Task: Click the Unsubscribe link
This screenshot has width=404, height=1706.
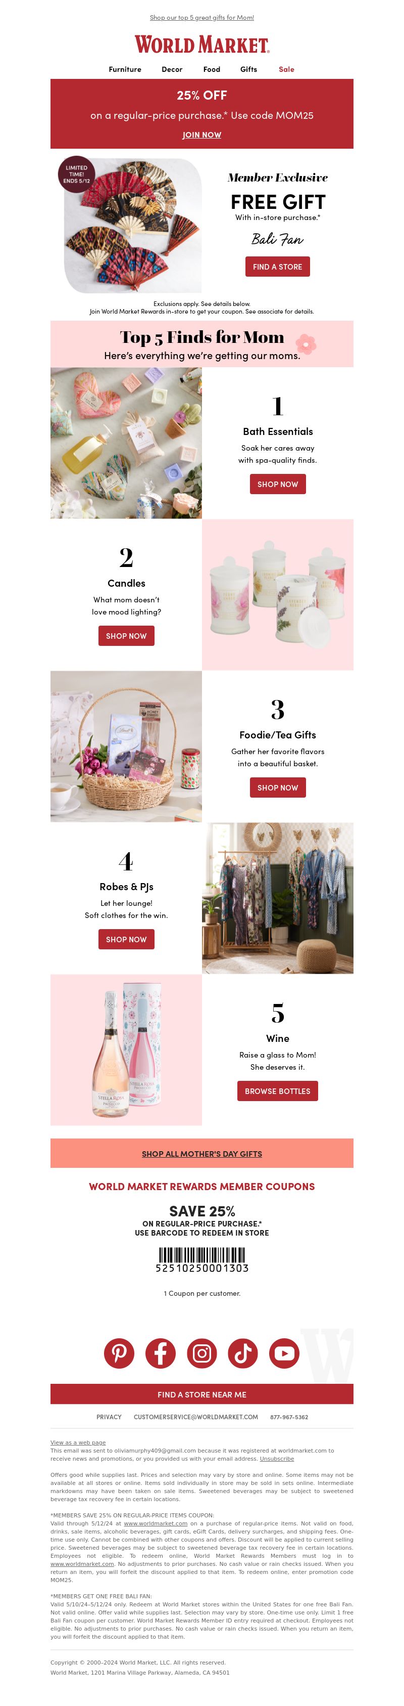Action: tap(277, 1458)
